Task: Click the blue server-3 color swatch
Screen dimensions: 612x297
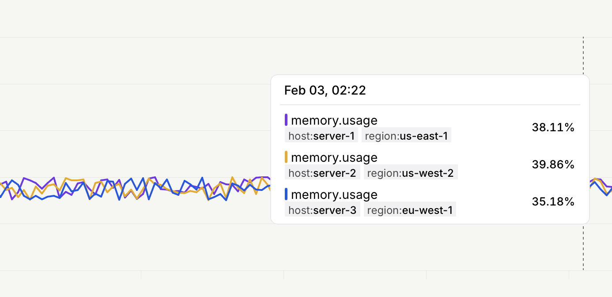Action: 286,194
